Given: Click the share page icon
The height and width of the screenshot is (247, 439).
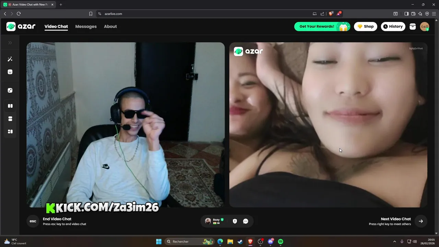Looking at the screenshot, I should [x=322, y=14].
